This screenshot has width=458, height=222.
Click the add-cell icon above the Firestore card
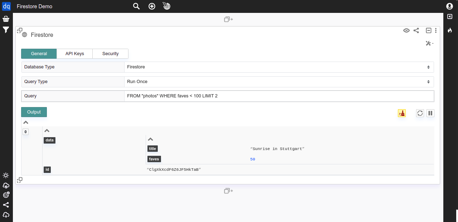[228, 19]
